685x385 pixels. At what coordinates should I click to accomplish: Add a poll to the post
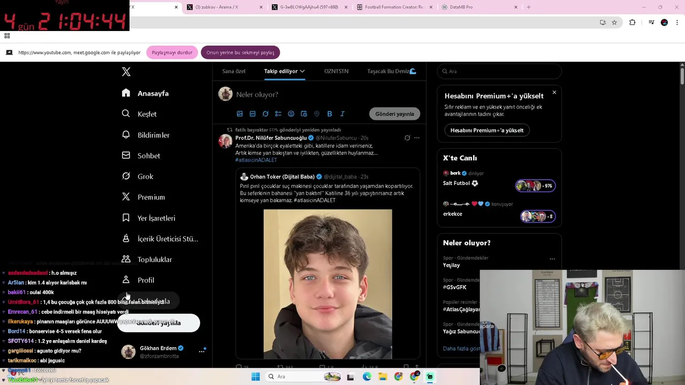point(278,114)
